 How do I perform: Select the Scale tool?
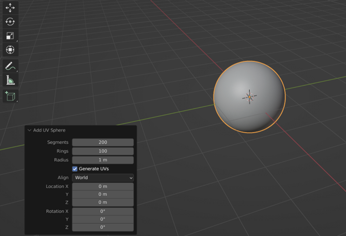(x=10, y=35)
